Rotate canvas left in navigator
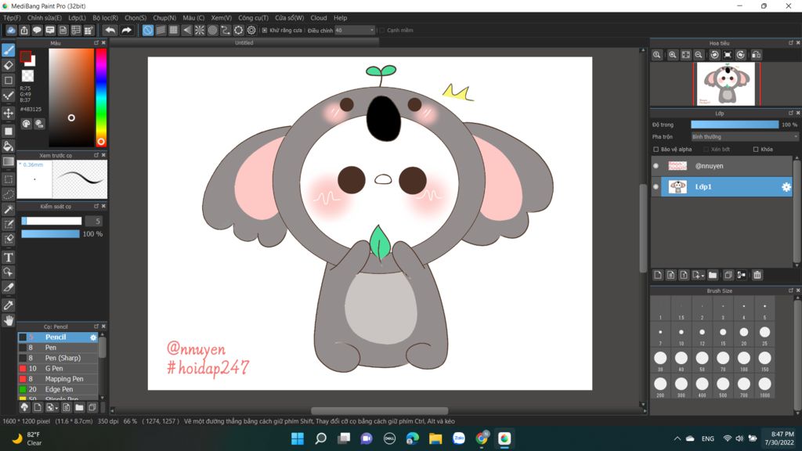The image size is (802, 451). coord(714,55)
